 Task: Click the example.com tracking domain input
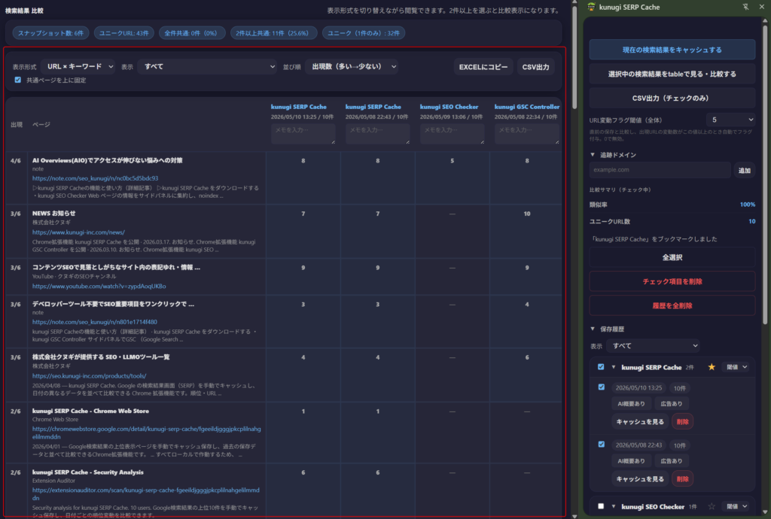(660, 170)
